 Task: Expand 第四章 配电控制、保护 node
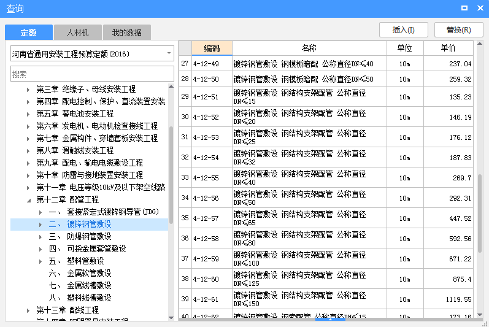[28, 102]
